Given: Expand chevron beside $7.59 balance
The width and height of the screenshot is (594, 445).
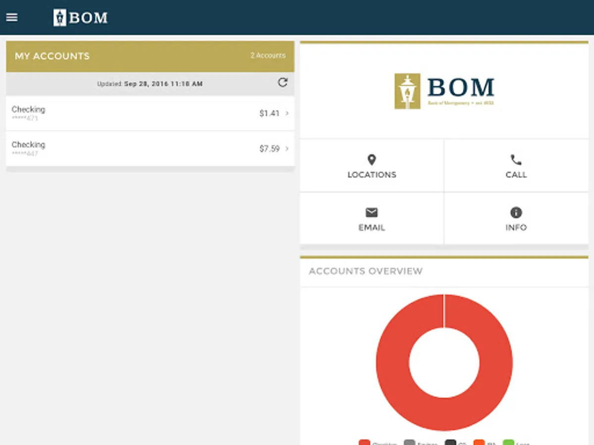Looking at the screenshot, I should coord(287,148).
